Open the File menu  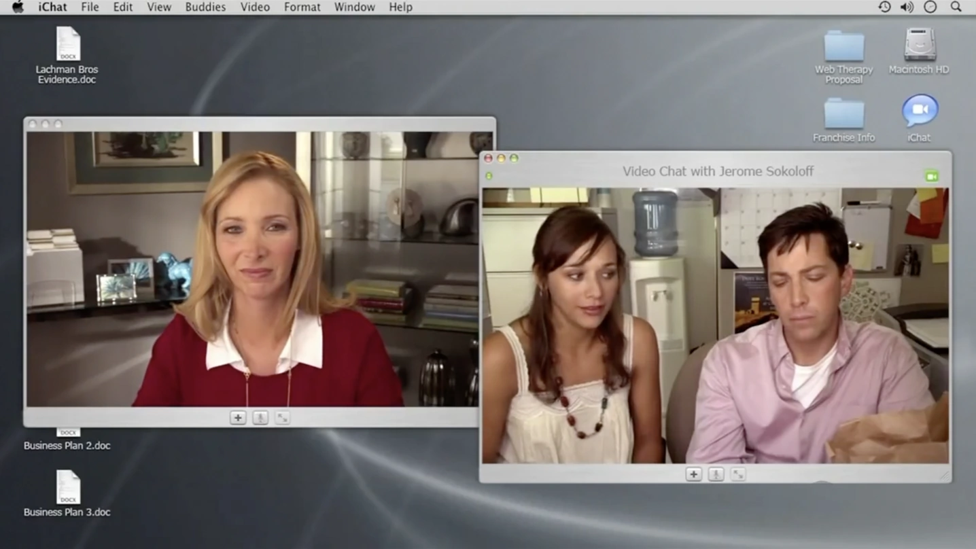tap(90, 7)
